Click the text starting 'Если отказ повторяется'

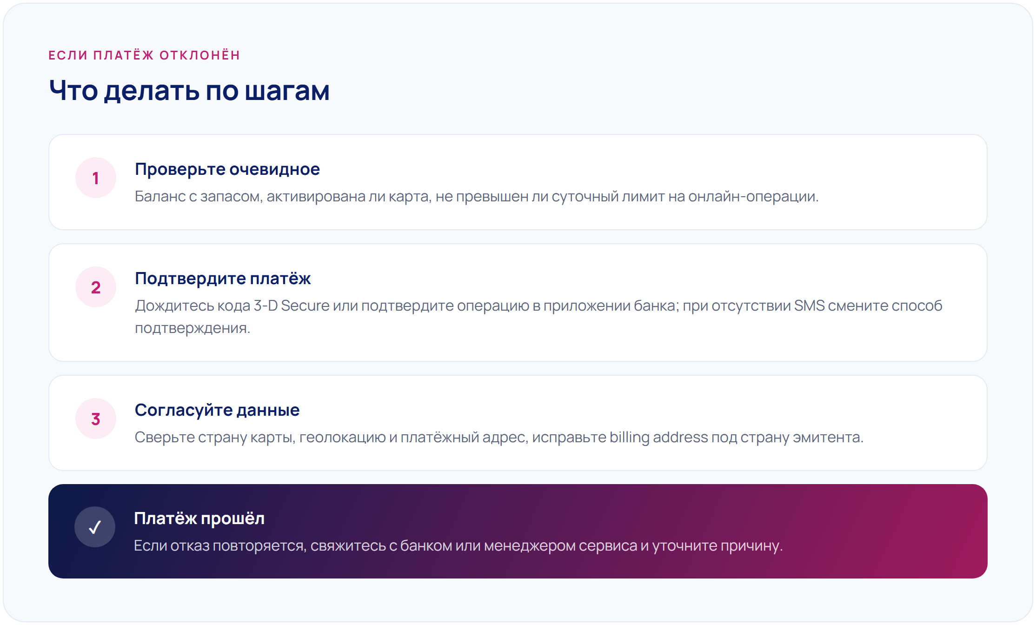tap(458, 545)
